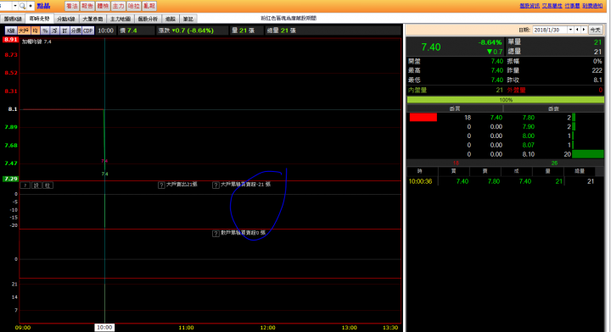Open the 個股分析 tab
This screenshot has height=332, width=611.
click(x=148, y=19)
